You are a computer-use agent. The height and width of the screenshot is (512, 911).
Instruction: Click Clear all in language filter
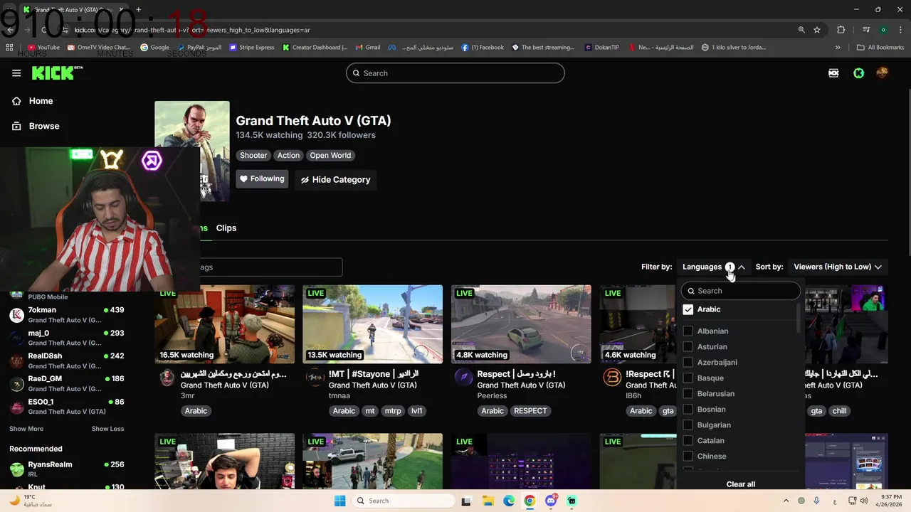click(x=741, y=484)
